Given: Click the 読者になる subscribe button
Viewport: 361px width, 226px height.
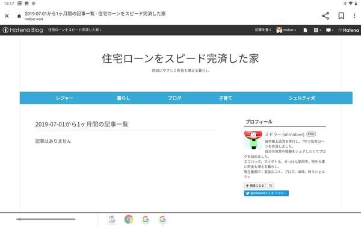Looking at the screenshot, I should click(x=255, y=186).
